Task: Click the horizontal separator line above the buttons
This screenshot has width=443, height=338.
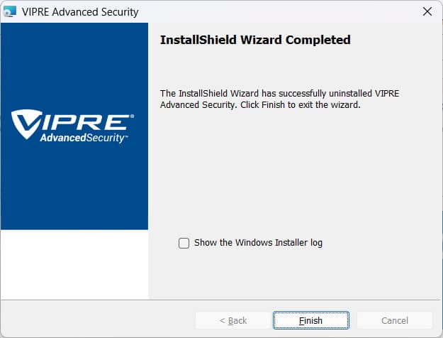Action: 221,300
